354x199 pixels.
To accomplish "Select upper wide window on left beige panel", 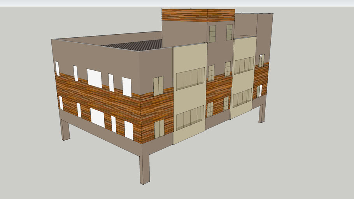I will (x=190, y=79).
